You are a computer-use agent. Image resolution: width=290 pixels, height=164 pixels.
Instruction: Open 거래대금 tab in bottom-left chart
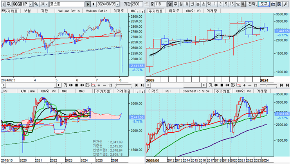click(x=123, y=91)
